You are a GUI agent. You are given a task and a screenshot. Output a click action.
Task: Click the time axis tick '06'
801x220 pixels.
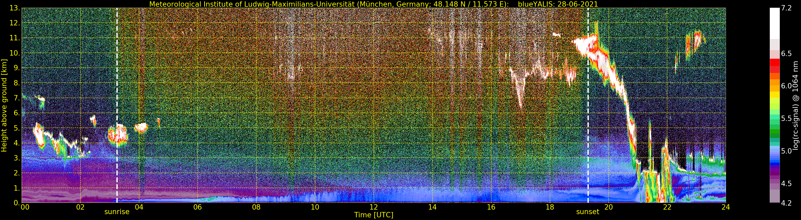[198, 207]
